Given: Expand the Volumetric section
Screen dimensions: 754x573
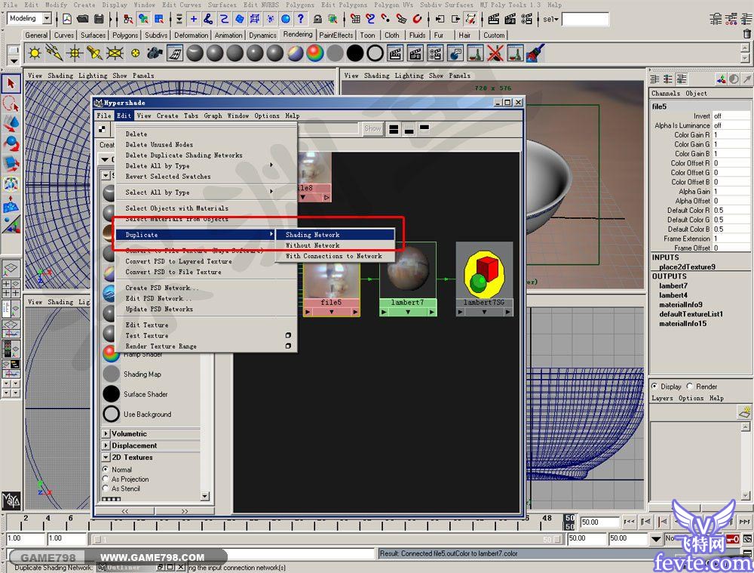Looking at the screenshot, I should 106,433.
